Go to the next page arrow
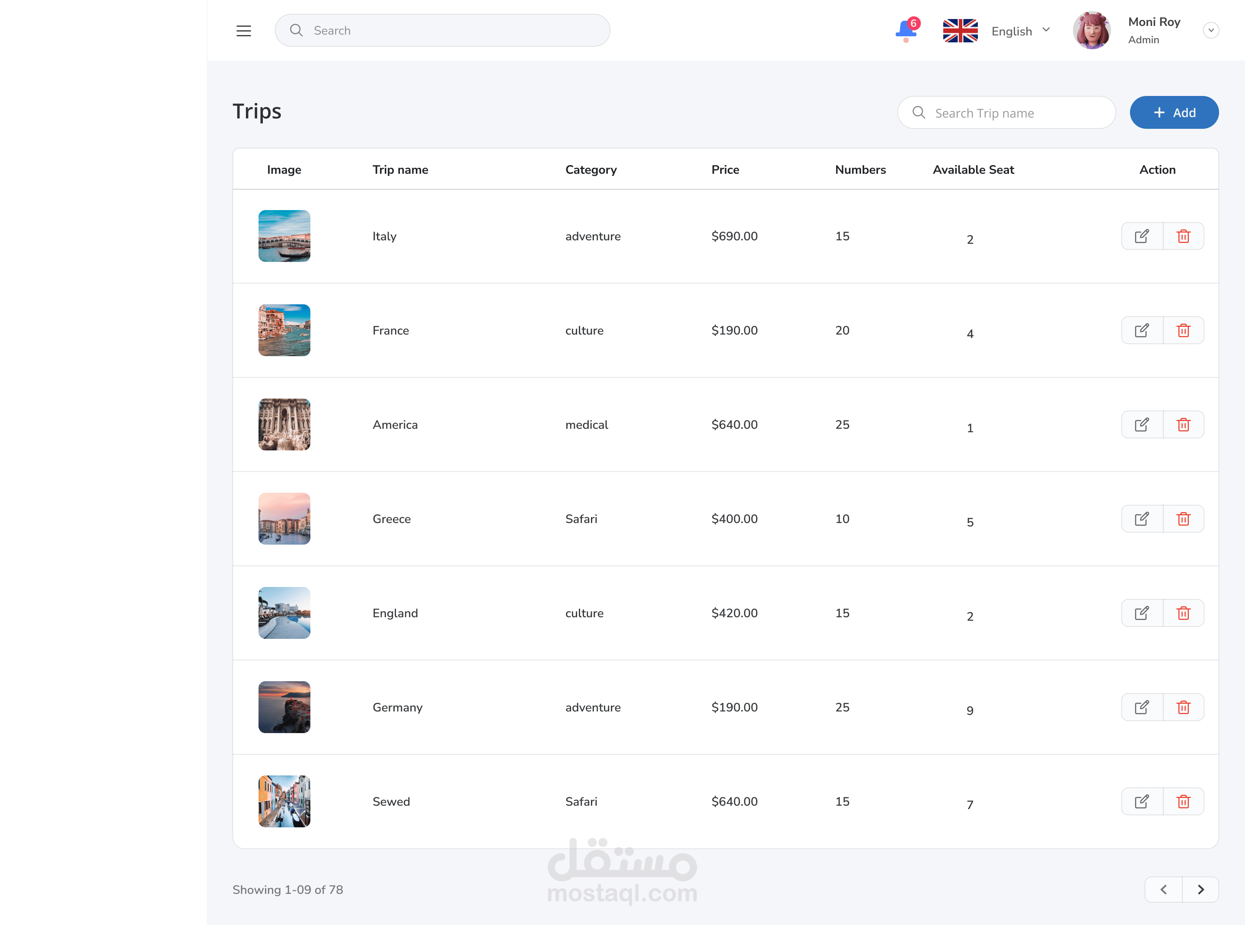 [1200, 889]
